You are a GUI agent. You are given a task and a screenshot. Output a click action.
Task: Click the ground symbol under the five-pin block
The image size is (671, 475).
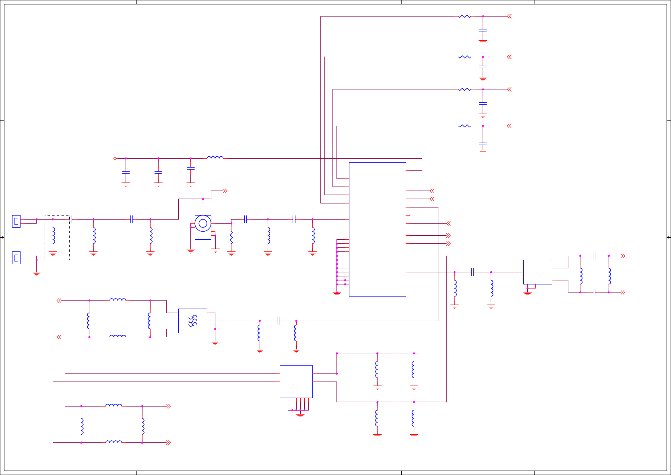point(300,416)
